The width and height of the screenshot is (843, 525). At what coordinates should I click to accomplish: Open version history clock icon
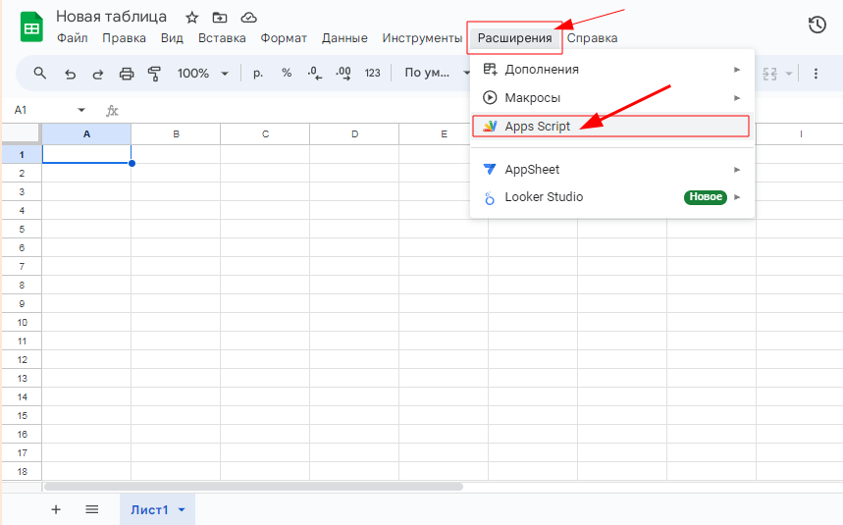pos(817,25)
